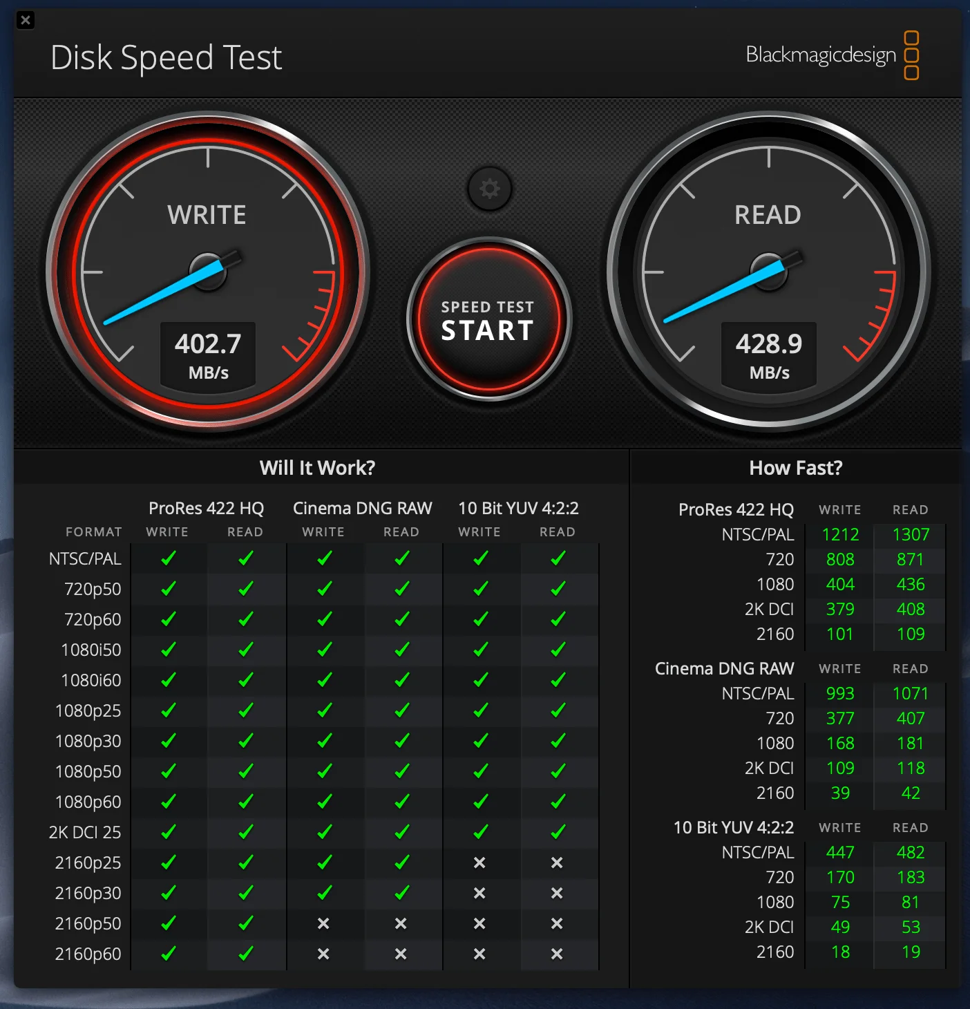The height and width of the screenshot is (1009, 970).
Task: Click the READ gauge label
Action: point(768,215)
